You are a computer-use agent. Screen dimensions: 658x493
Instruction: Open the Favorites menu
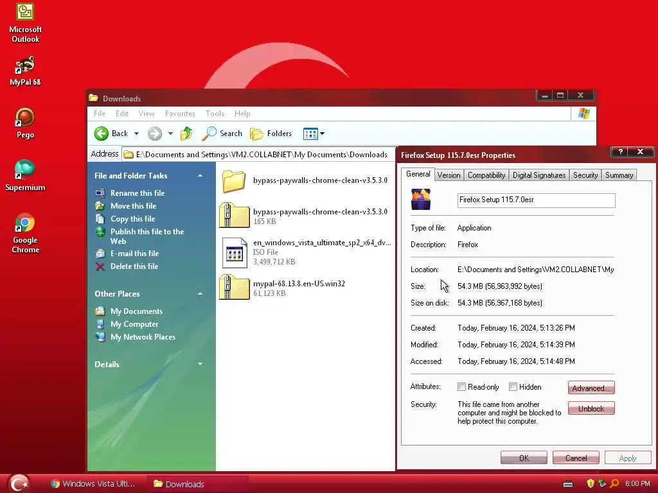[180, 114]
